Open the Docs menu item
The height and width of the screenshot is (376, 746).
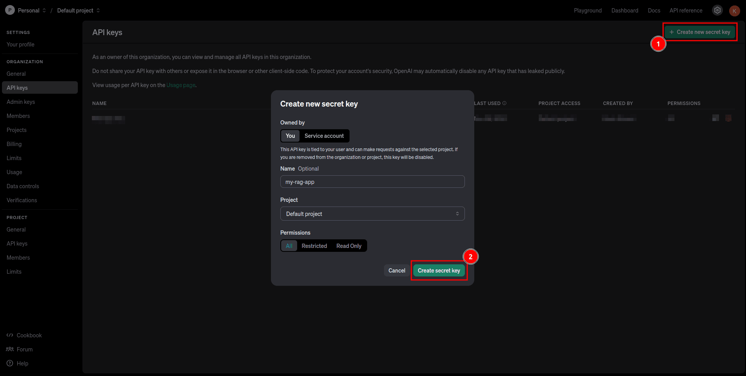click(654, 11)
